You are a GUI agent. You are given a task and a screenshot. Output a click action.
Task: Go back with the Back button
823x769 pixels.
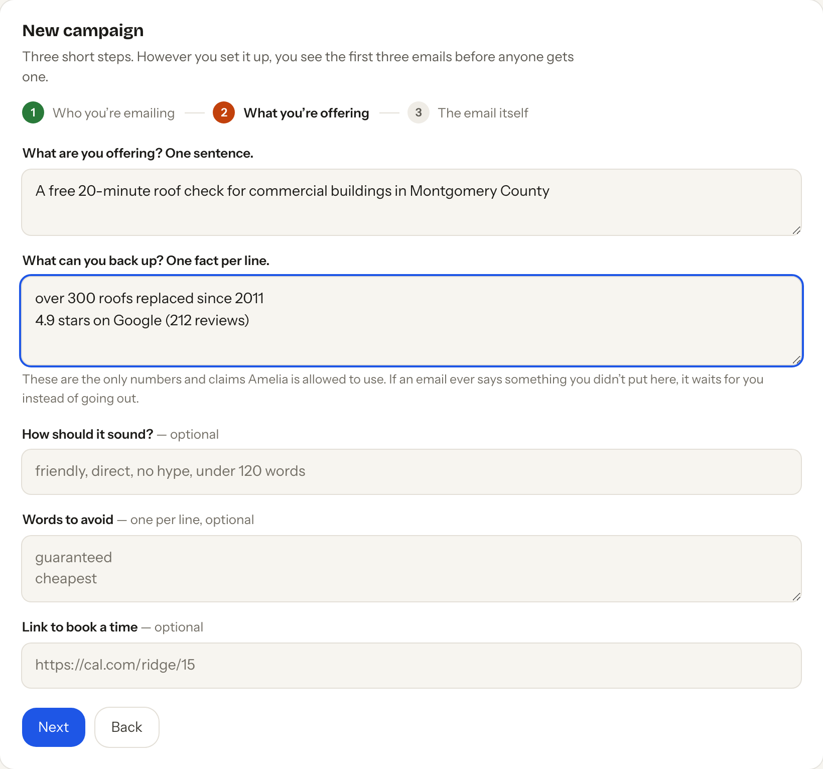coord(127,727)
